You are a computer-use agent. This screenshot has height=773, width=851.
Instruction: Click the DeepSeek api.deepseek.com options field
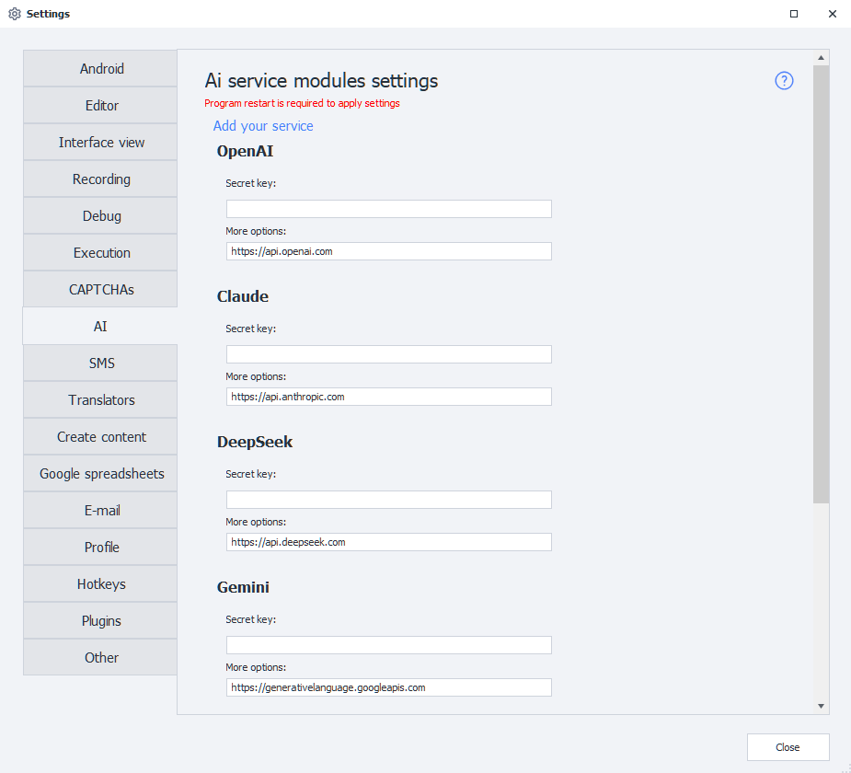(x=388, y=542)
